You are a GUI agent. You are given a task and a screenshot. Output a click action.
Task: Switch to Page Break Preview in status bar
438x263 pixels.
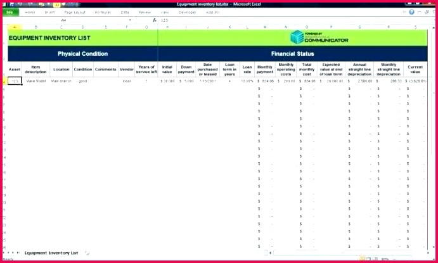point(375,259)
